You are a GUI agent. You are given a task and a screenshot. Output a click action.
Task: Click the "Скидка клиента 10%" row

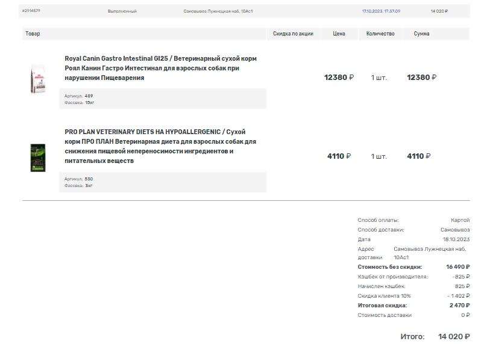(413, 296)
